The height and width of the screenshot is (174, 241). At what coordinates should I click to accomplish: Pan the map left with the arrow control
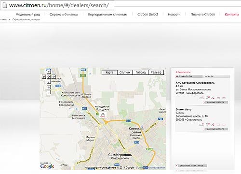[x=44, y=77]
